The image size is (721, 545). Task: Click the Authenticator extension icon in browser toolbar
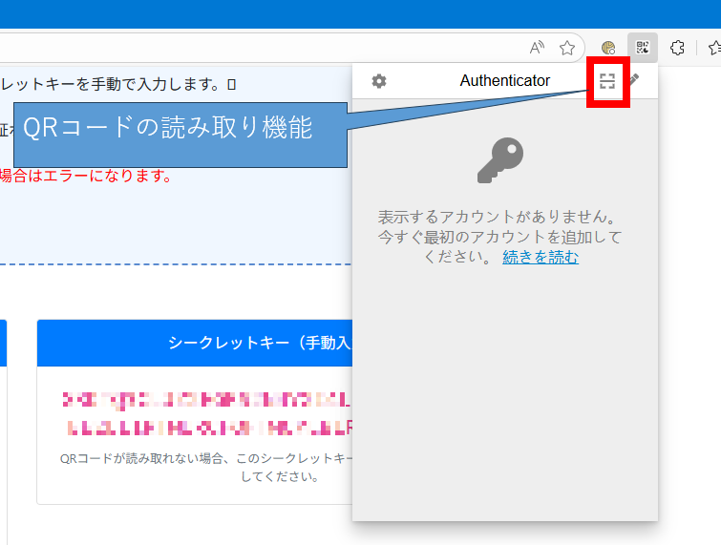pyautogui.click(x=643, y=48)
